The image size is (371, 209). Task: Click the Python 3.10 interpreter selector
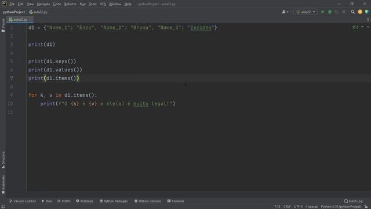point(341,207)
